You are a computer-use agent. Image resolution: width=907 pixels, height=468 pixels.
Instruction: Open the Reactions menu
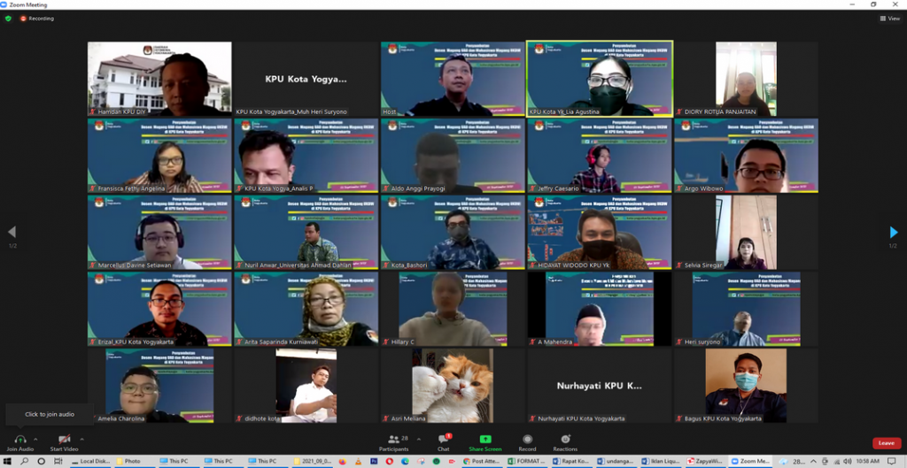(x=565, y=440)
